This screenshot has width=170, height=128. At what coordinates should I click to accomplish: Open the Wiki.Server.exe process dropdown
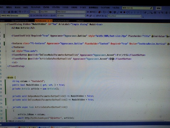point(15,16)
